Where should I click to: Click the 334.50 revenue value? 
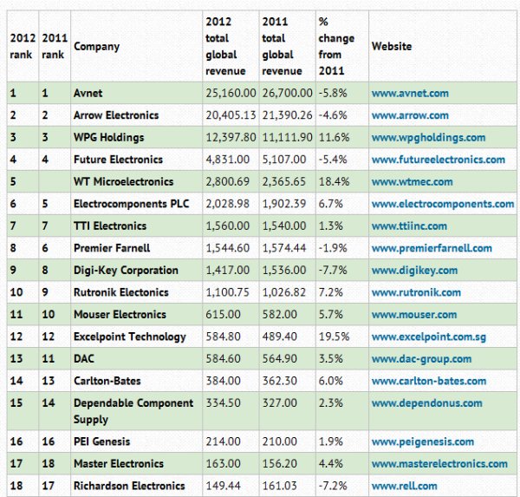tap(224, 403)
